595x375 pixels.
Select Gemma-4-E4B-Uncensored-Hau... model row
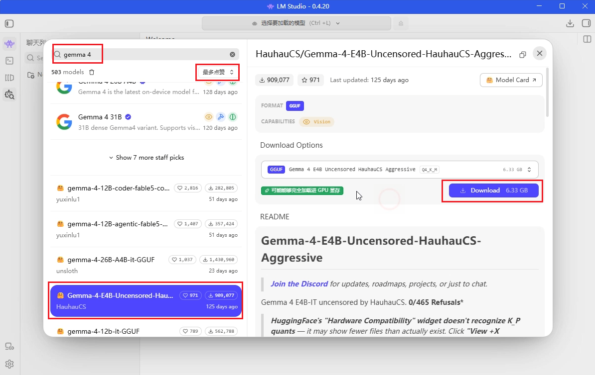[146, 301]
